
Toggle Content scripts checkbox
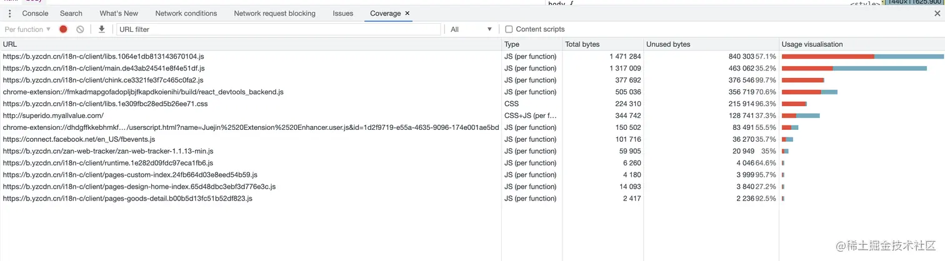click(509, 29)
